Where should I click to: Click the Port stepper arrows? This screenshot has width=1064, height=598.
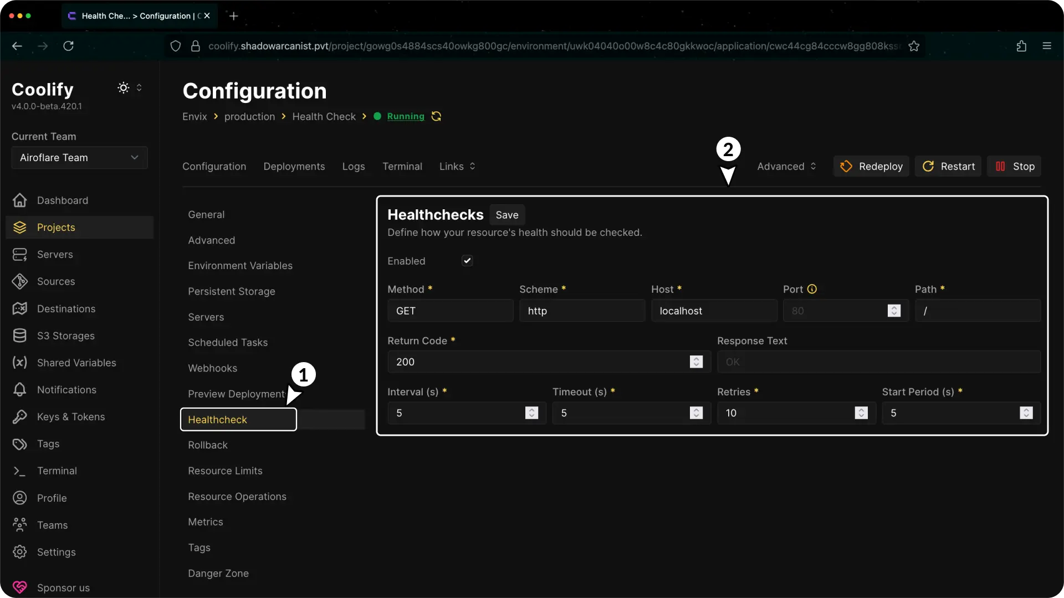click(x=894, y=311)
